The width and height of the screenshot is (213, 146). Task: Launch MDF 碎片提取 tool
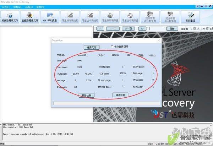coord(50,17)
